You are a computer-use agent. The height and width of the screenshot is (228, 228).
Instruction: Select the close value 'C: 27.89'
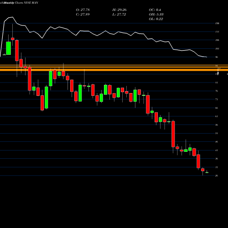pos(83,15)
